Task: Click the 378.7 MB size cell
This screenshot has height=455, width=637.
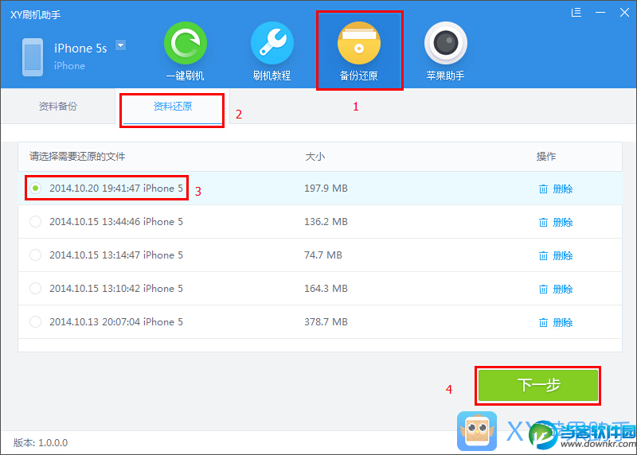Action: pos(326,322)
